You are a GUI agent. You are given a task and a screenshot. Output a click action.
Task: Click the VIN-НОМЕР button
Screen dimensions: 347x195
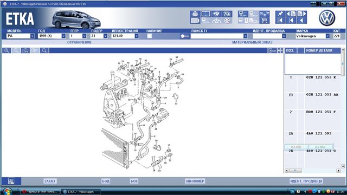point(195,181)
